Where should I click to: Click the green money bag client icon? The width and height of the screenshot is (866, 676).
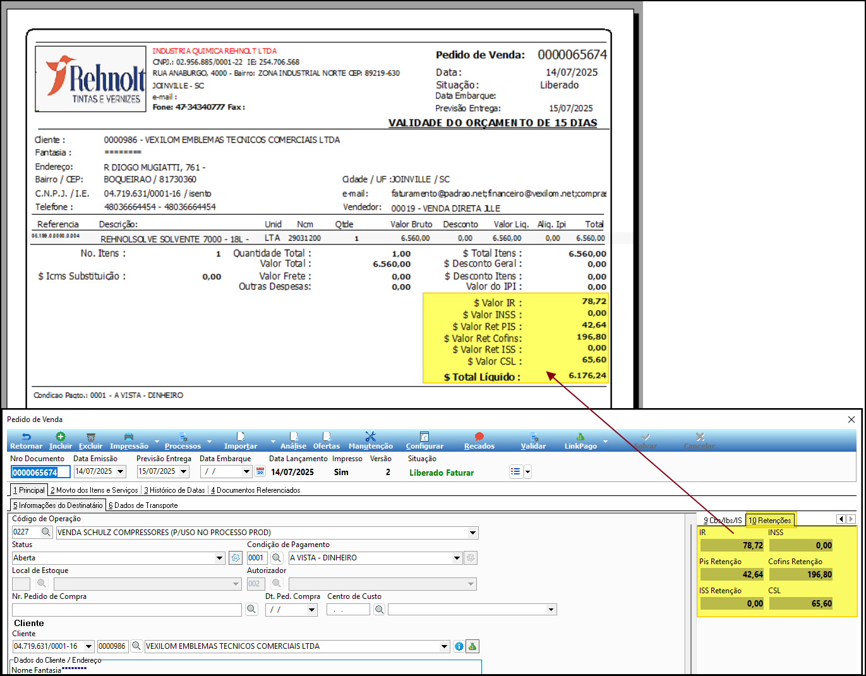(472, 646)
